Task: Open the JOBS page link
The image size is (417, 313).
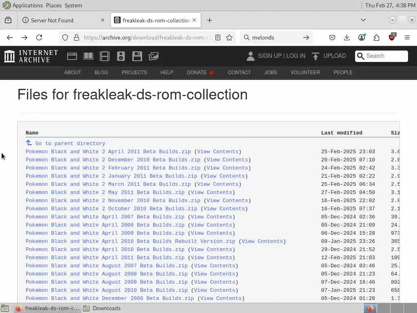Action: (x=270, y=73)
